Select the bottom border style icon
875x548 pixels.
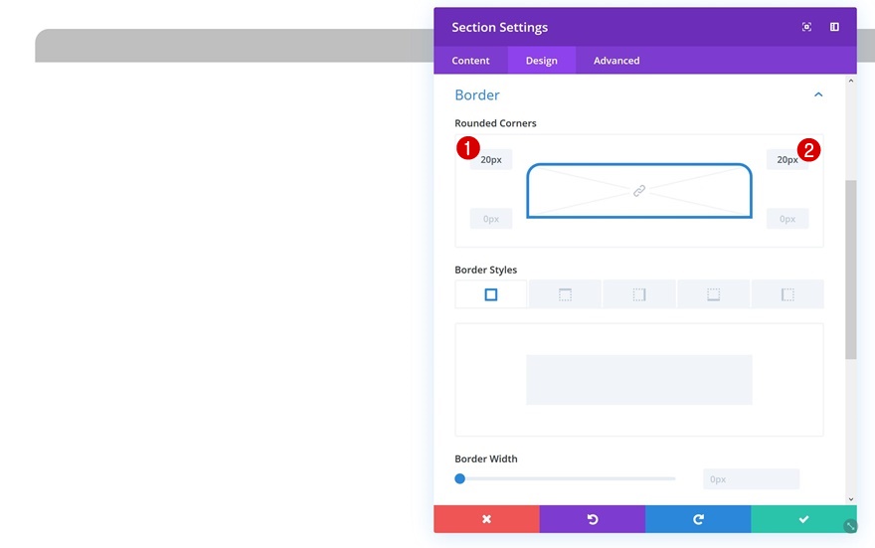click(714, 294)
